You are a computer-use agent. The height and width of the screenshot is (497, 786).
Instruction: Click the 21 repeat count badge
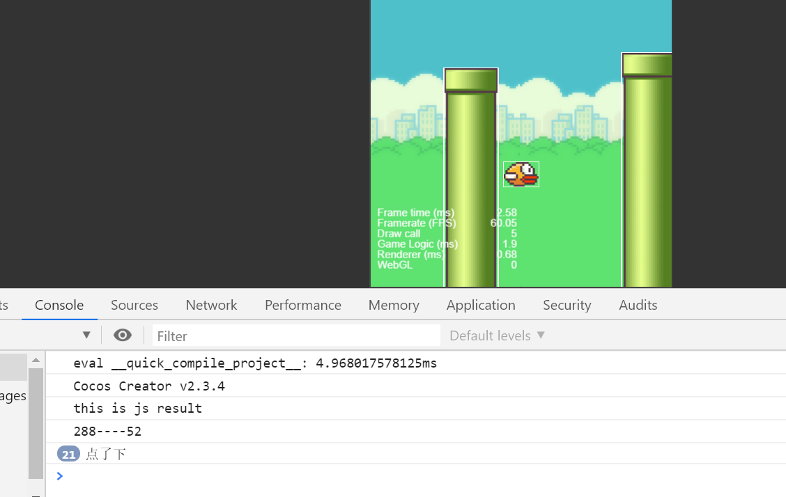(x=68, y=454)
